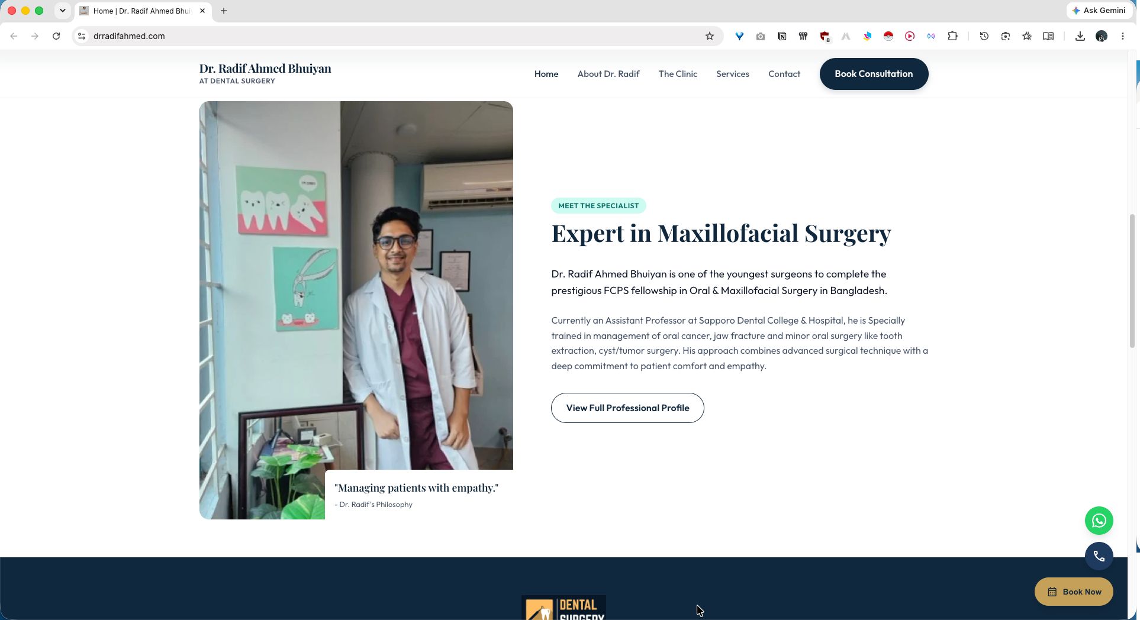Bookmark this page with the star icon
Viewport: 1140px width, 620px height.
pyautogui.click(x=710, y=36)
